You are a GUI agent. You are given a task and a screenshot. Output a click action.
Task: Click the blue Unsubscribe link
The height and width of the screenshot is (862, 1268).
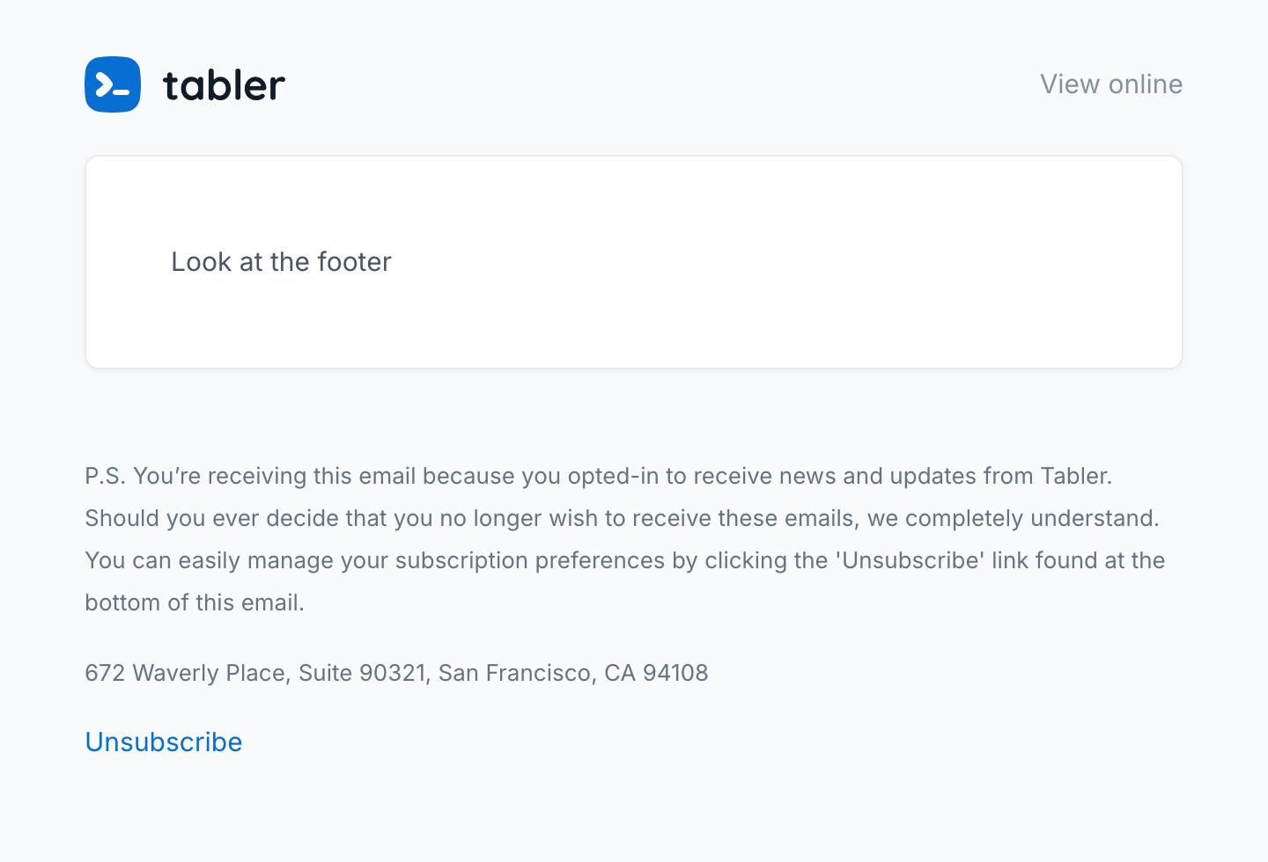[x=164, y=742]
